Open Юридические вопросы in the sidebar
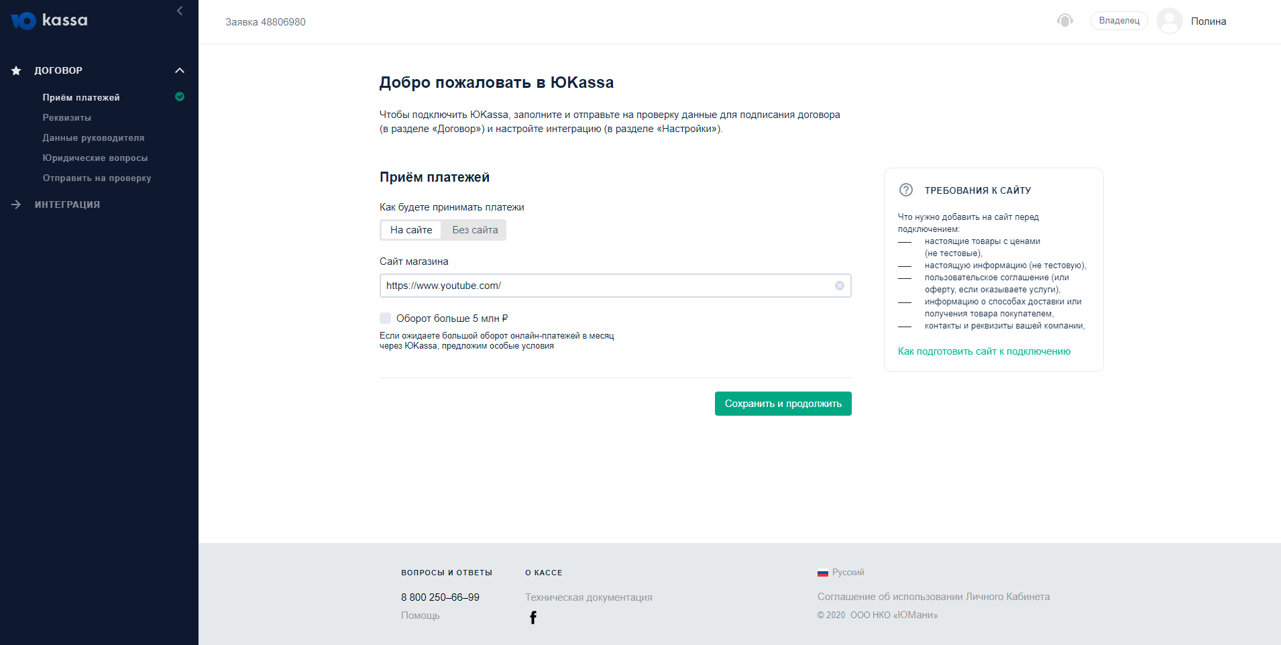 click(95, 158)
